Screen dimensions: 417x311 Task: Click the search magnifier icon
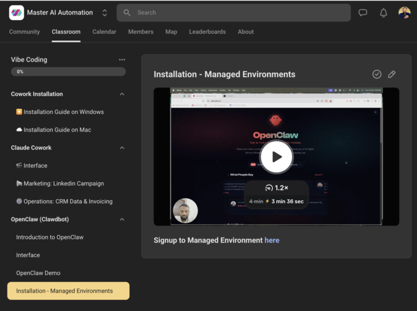pyautogui.click(x=127, y=13)
